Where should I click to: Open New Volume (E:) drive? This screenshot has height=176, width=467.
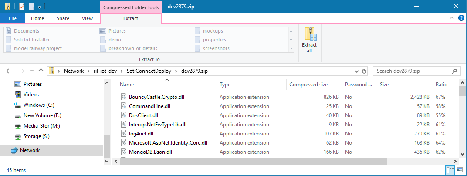pyautogui.click(x=42, y=115)
